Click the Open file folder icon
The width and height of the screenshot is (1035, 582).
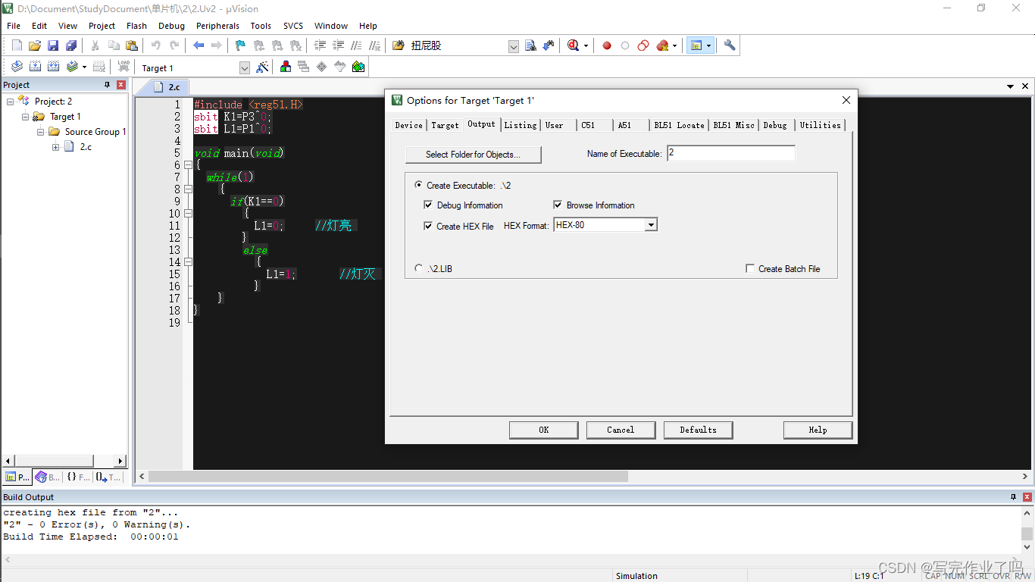pyautogui.click(x=35, y=45)
